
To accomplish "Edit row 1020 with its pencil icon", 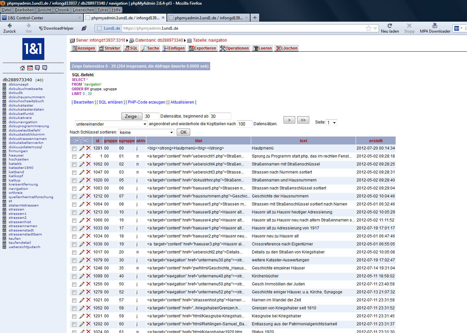I will click(82, 180).
